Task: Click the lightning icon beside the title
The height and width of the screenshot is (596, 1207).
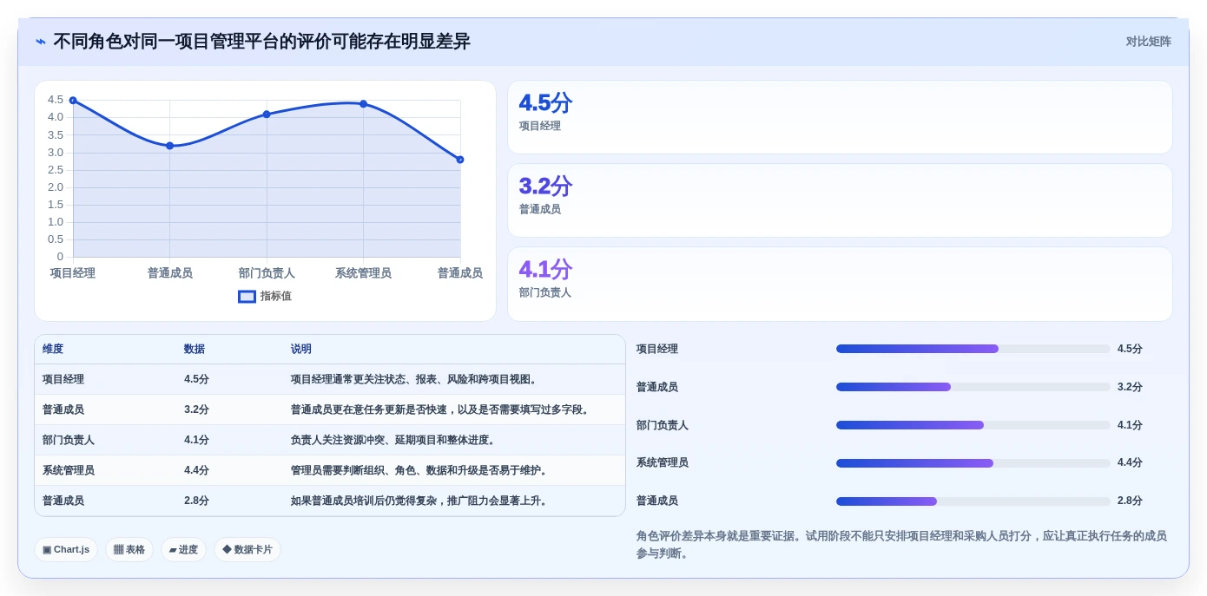Action: click(41, 42)
